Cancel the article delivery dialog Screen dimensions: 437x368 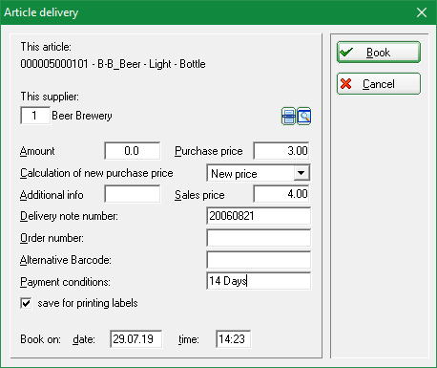[x=379, y=84]
